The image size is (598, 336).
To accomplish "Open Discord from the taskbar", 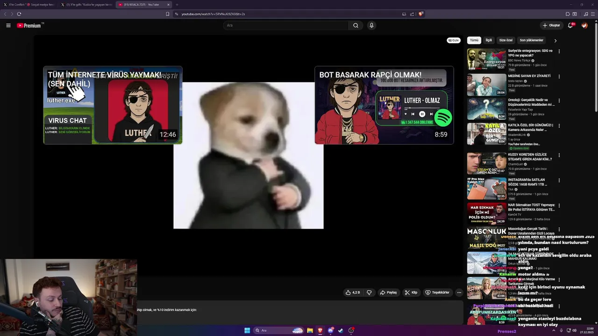I will [x=330, y=330].
